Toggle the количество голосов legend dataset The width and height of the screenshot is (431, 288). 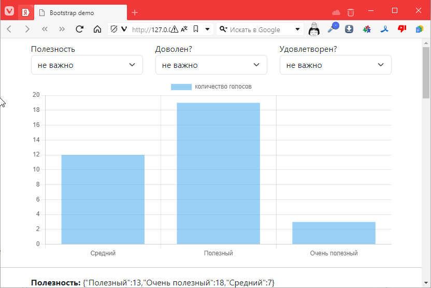coord(211,87)
